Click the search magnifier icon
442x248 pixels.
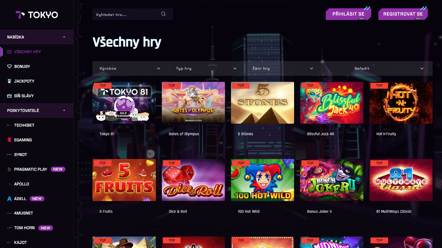click(x=163, y=14)
